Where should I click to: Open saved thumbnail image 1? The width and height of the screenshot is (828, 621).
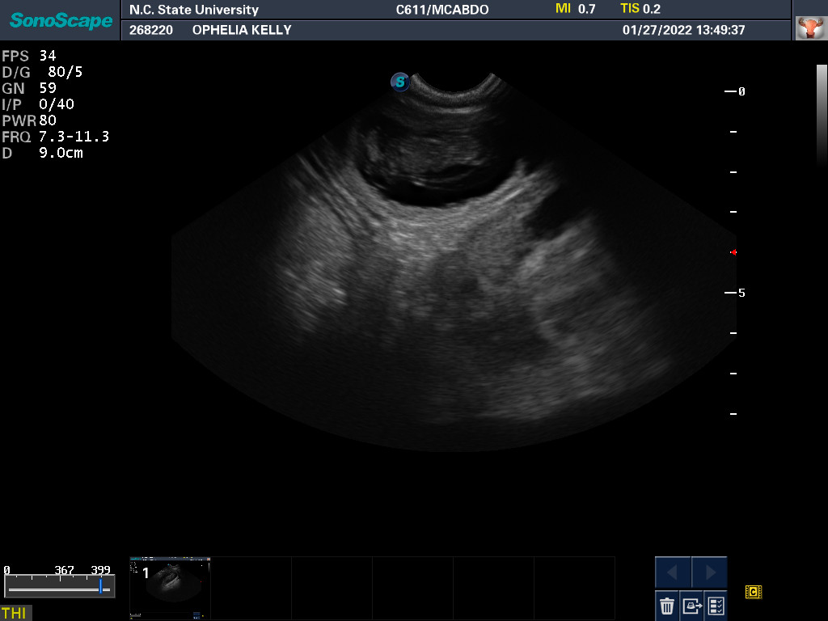[x=170, y=586]
